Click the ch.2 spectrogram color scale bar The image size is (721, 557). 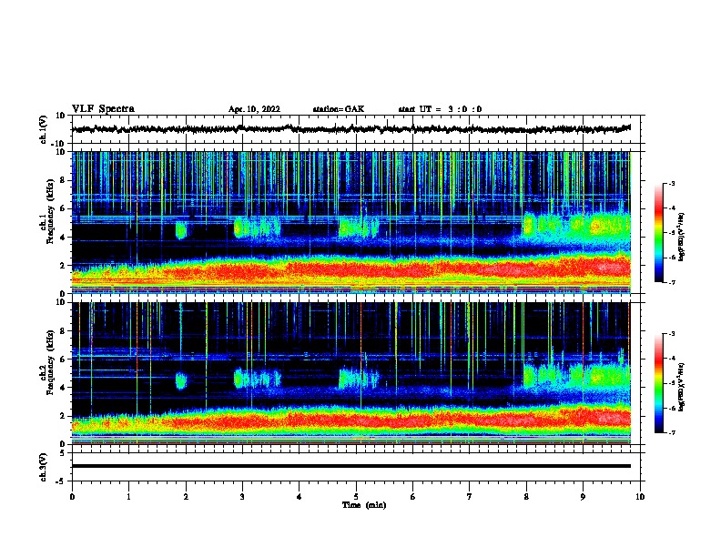point(658,383)
